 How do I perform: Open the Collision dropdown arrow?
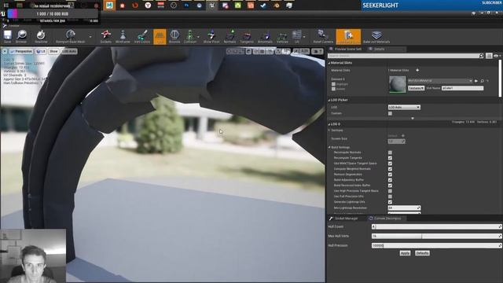[198, 37]
